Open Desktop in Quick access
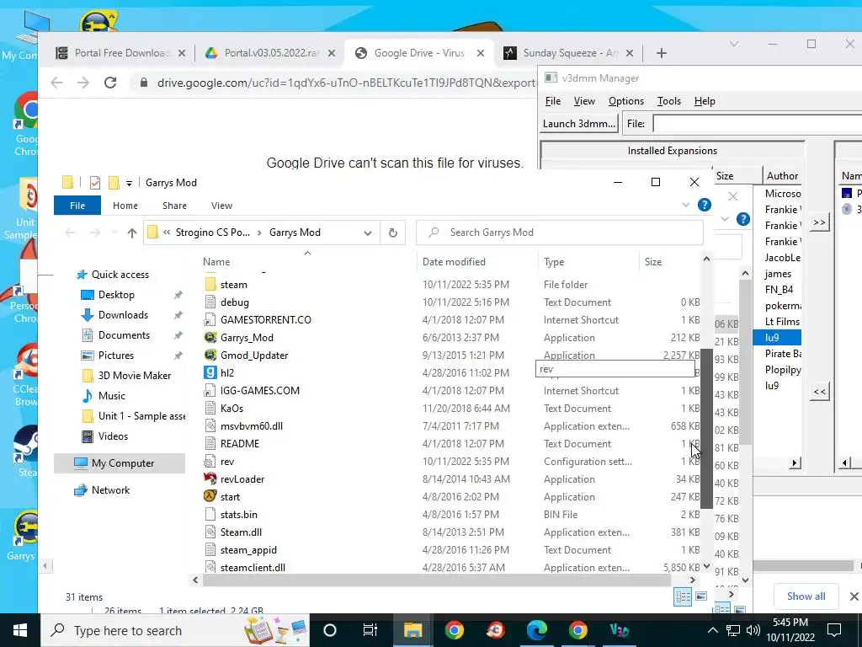The image size is (862, 647). click(116, 294)
